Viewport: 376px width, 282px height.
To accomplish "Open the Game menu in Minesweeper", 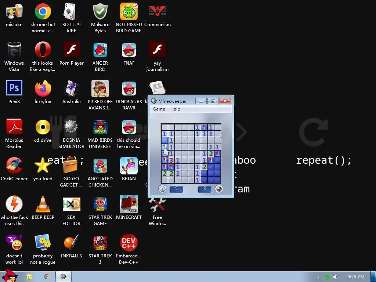I will coord(159,109).
